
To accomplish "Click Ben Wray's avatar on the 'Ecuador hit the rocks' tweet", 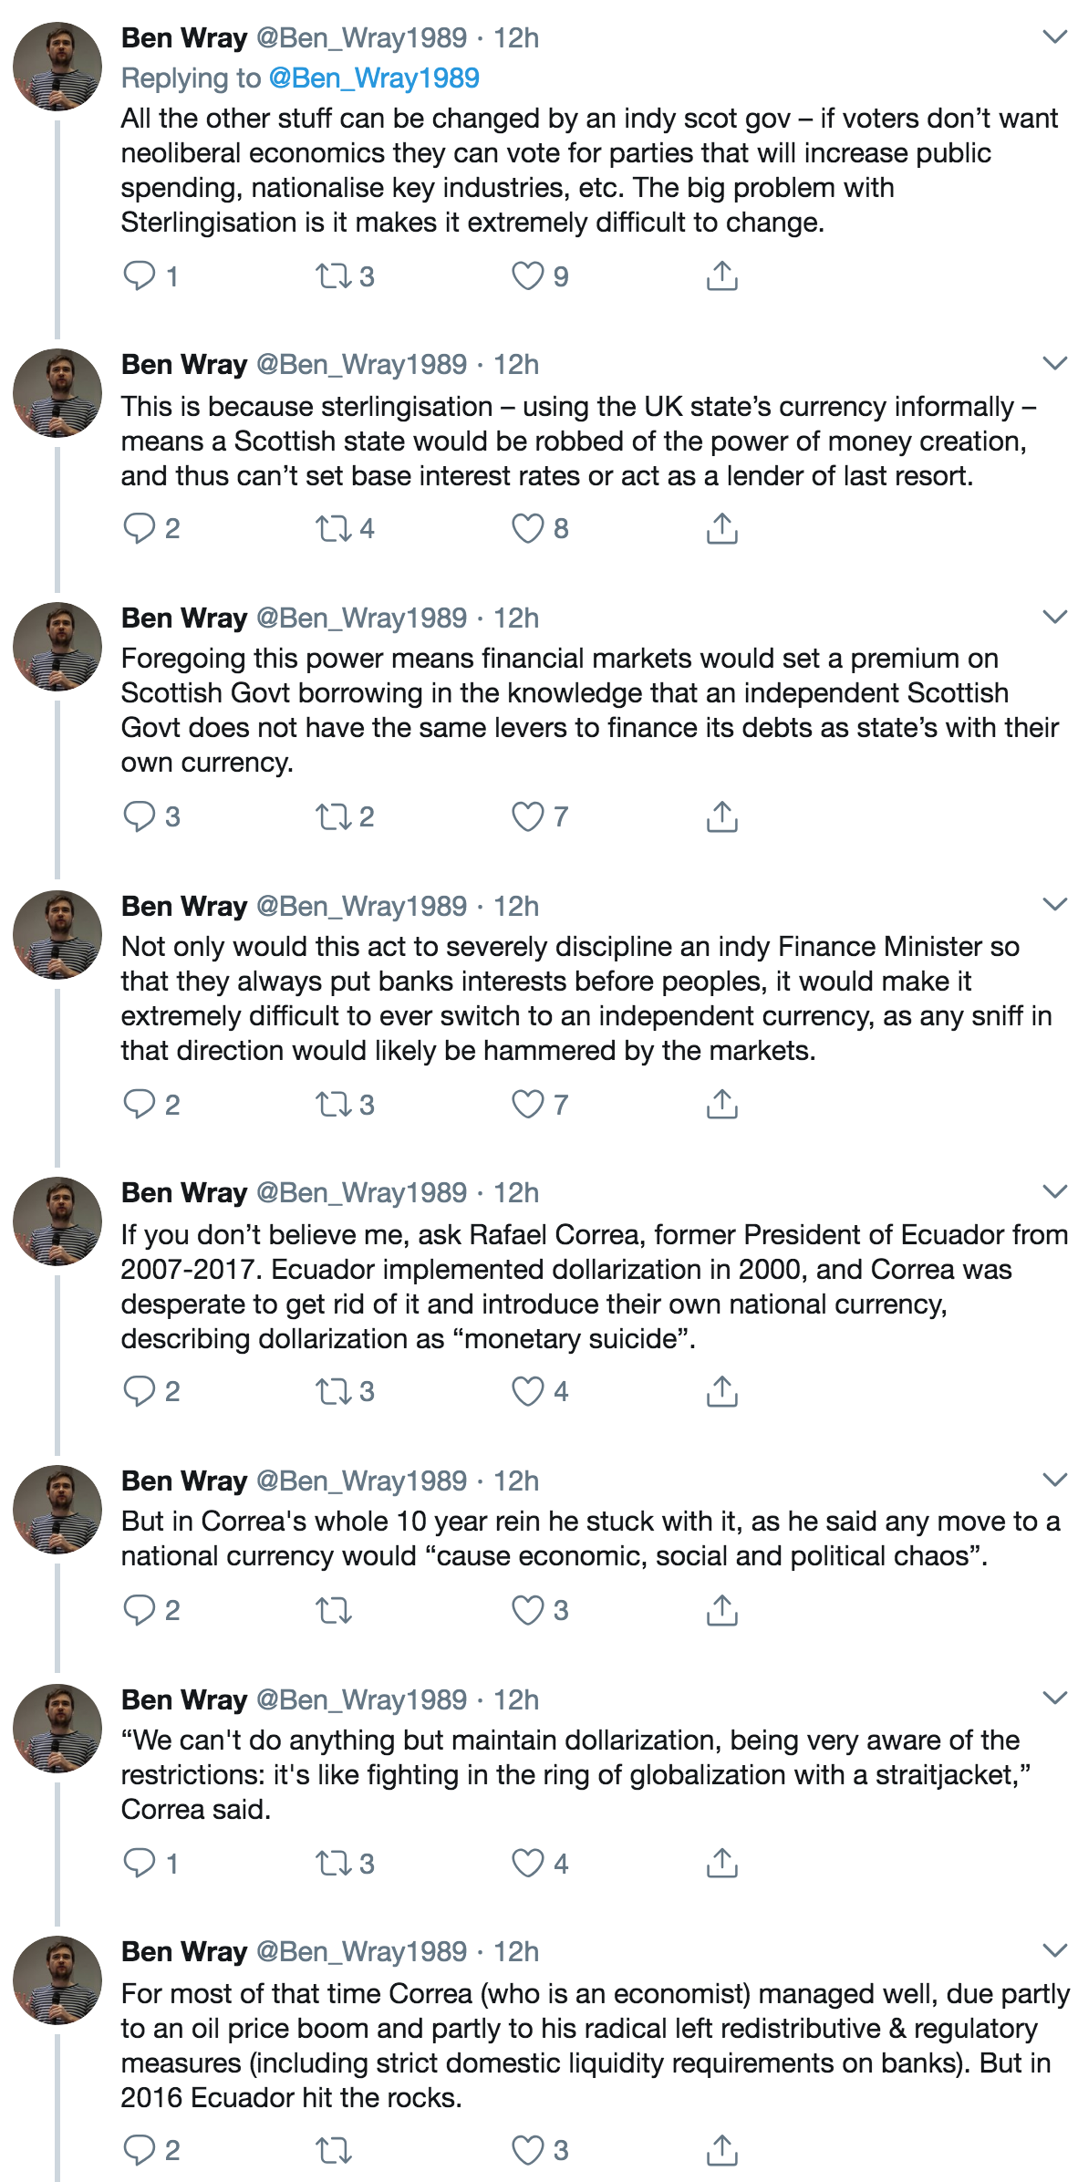I will point(57,1980).
